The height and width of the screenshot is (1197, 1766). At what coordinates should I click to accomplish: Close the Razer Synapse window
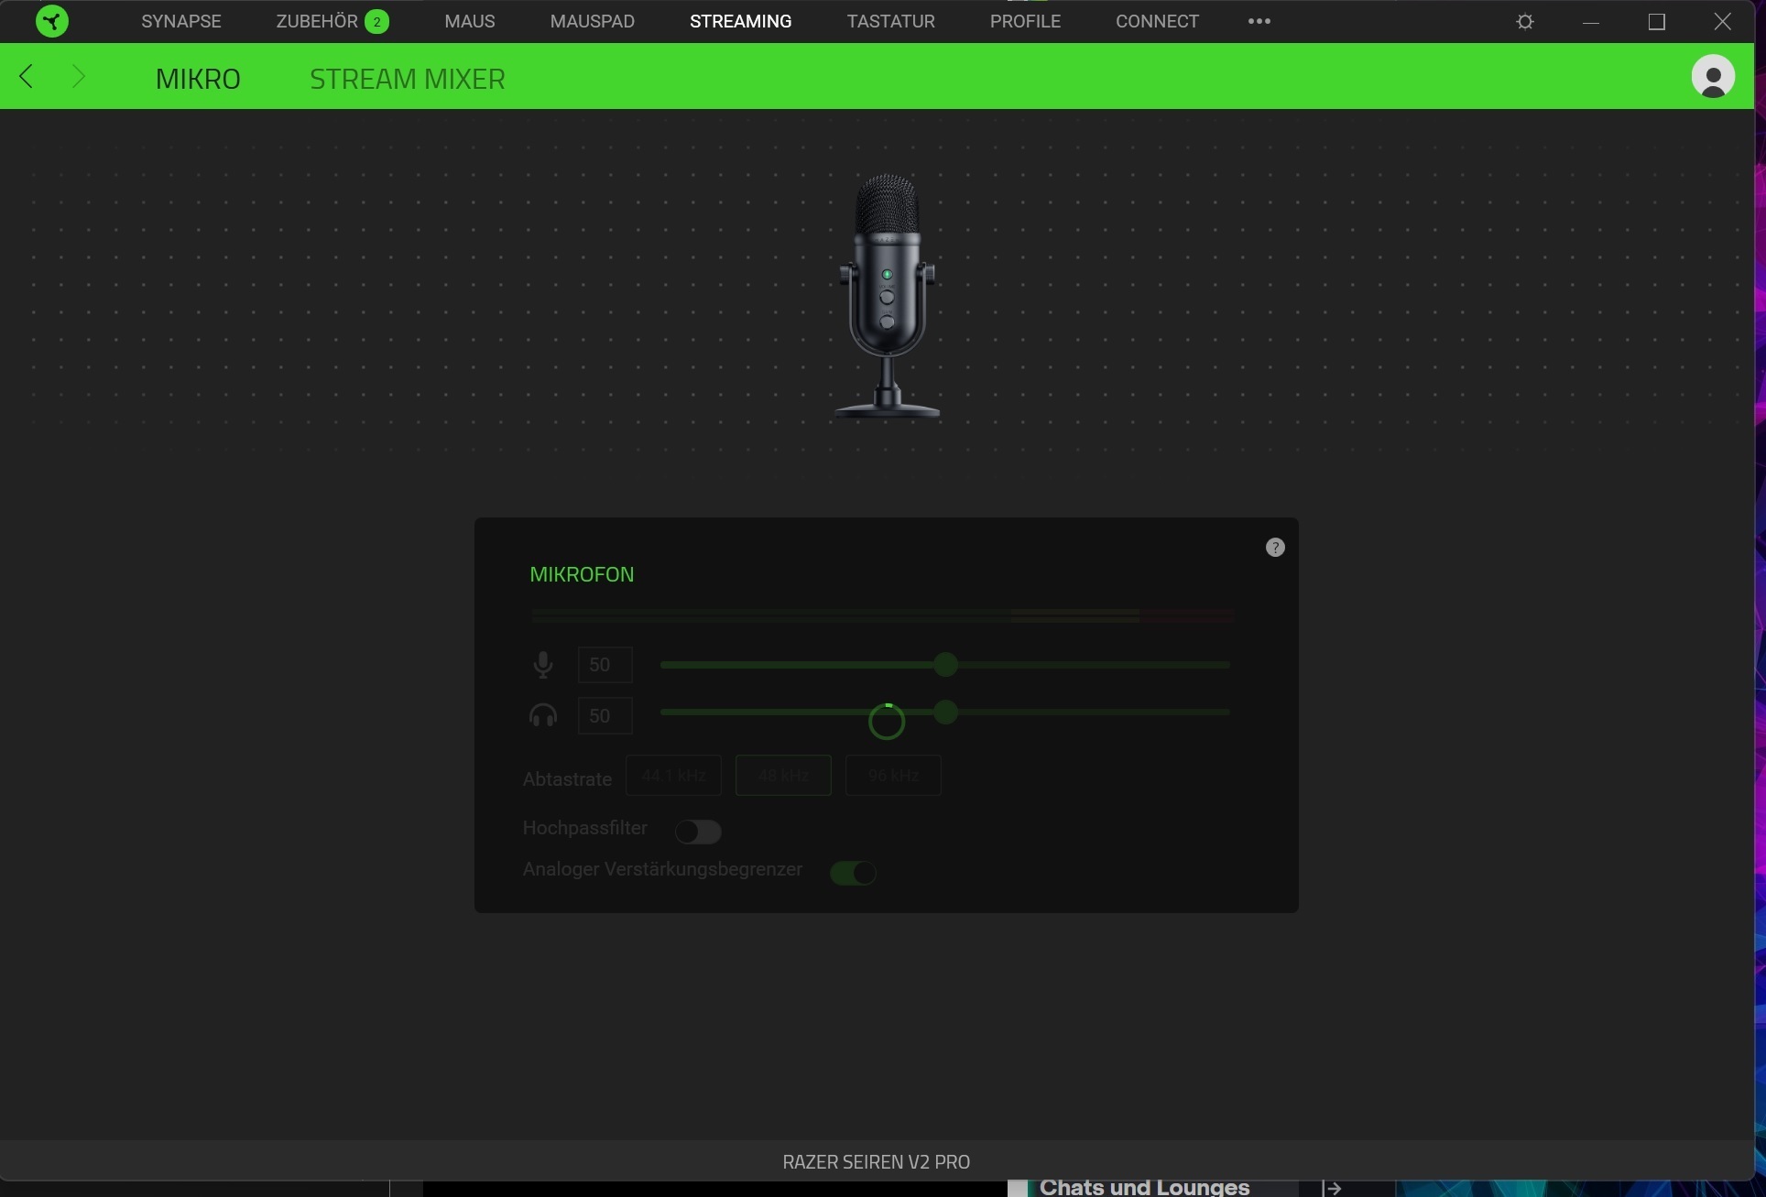coord(1723,21)
